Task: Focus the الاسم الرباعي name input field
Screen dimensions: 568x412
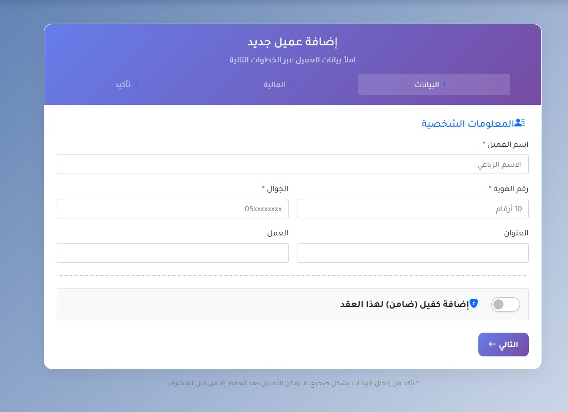Action: [292, 164]
